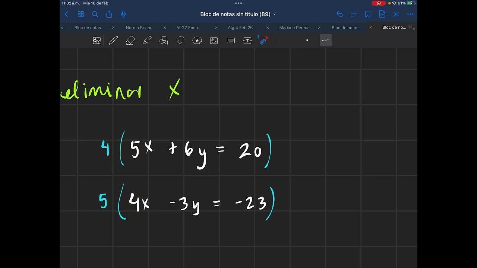Screen dimensions: 477x268
Task: Switch to the ALG2 Enero tab
Action: 188,28
